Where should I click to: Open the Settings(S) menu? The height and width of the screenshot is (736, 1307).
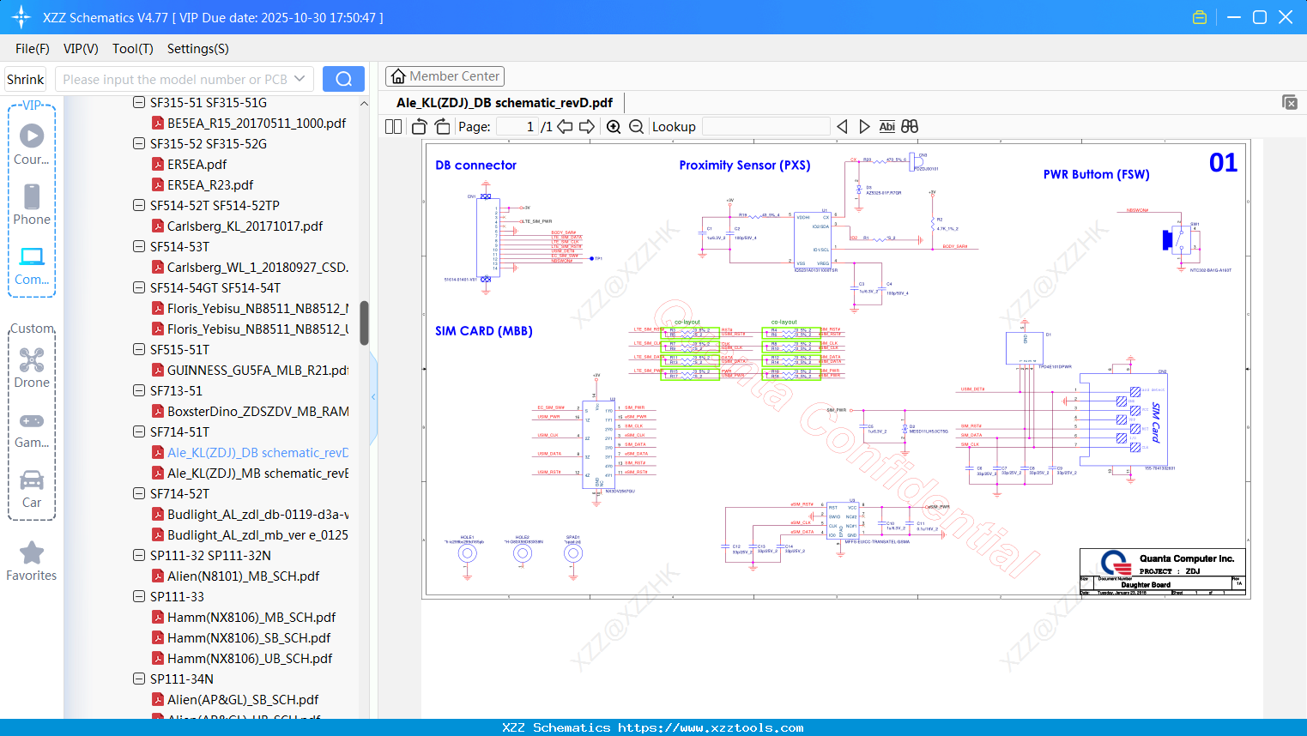click(x=197, y=49)
